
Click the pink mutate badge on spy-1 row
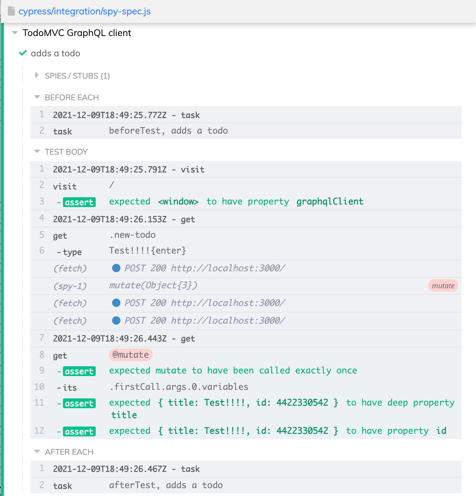coord(443,286)
